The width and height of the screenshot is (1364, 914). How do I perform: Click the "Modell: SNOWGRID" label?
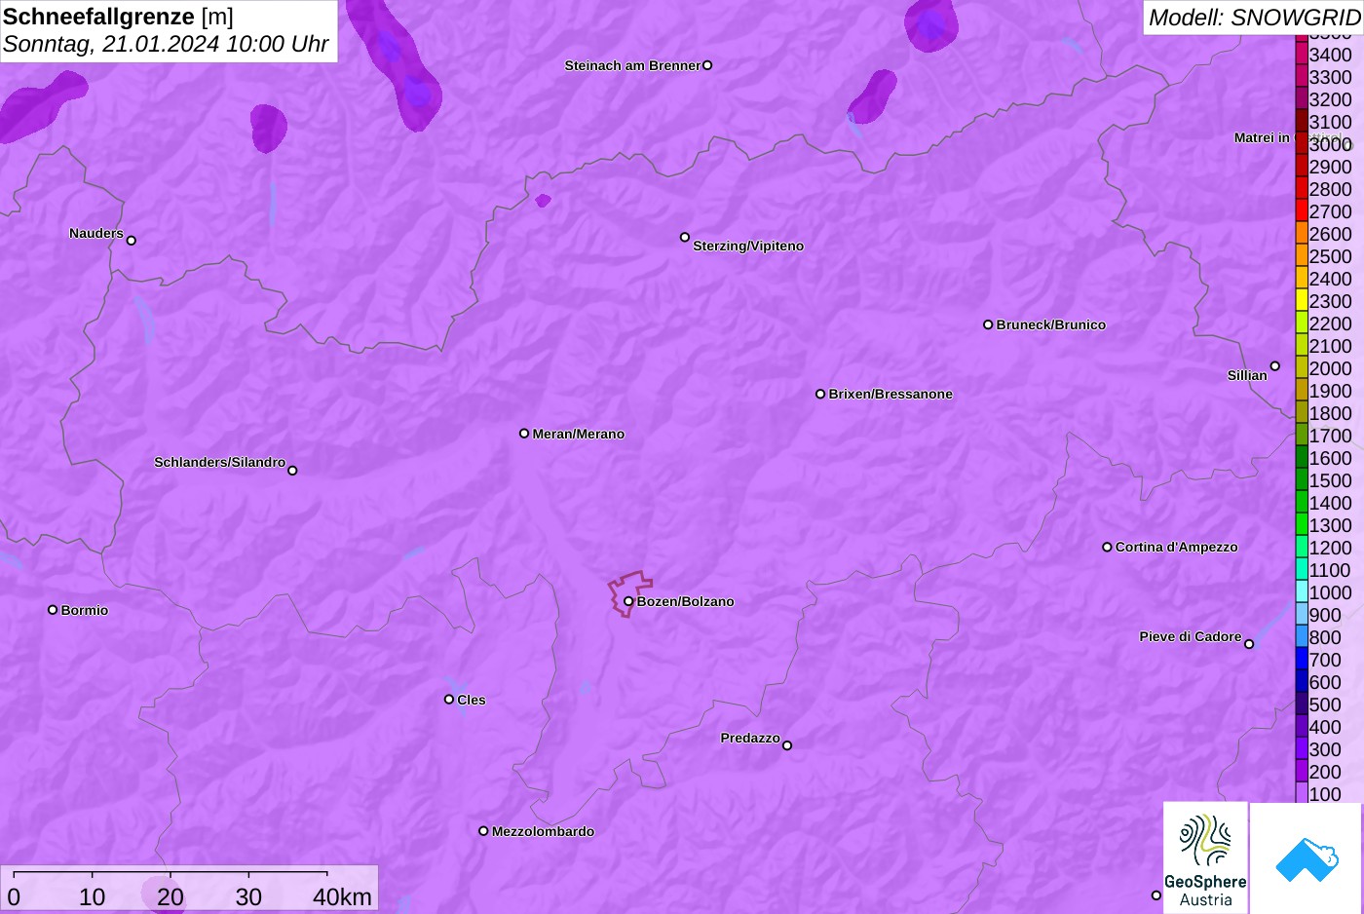click(1254, 18)
